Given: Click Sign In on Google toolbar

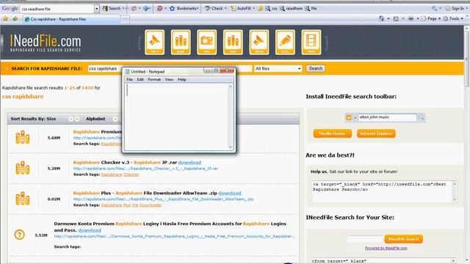Looking at the screenshot, I should [x=455, y=8].
